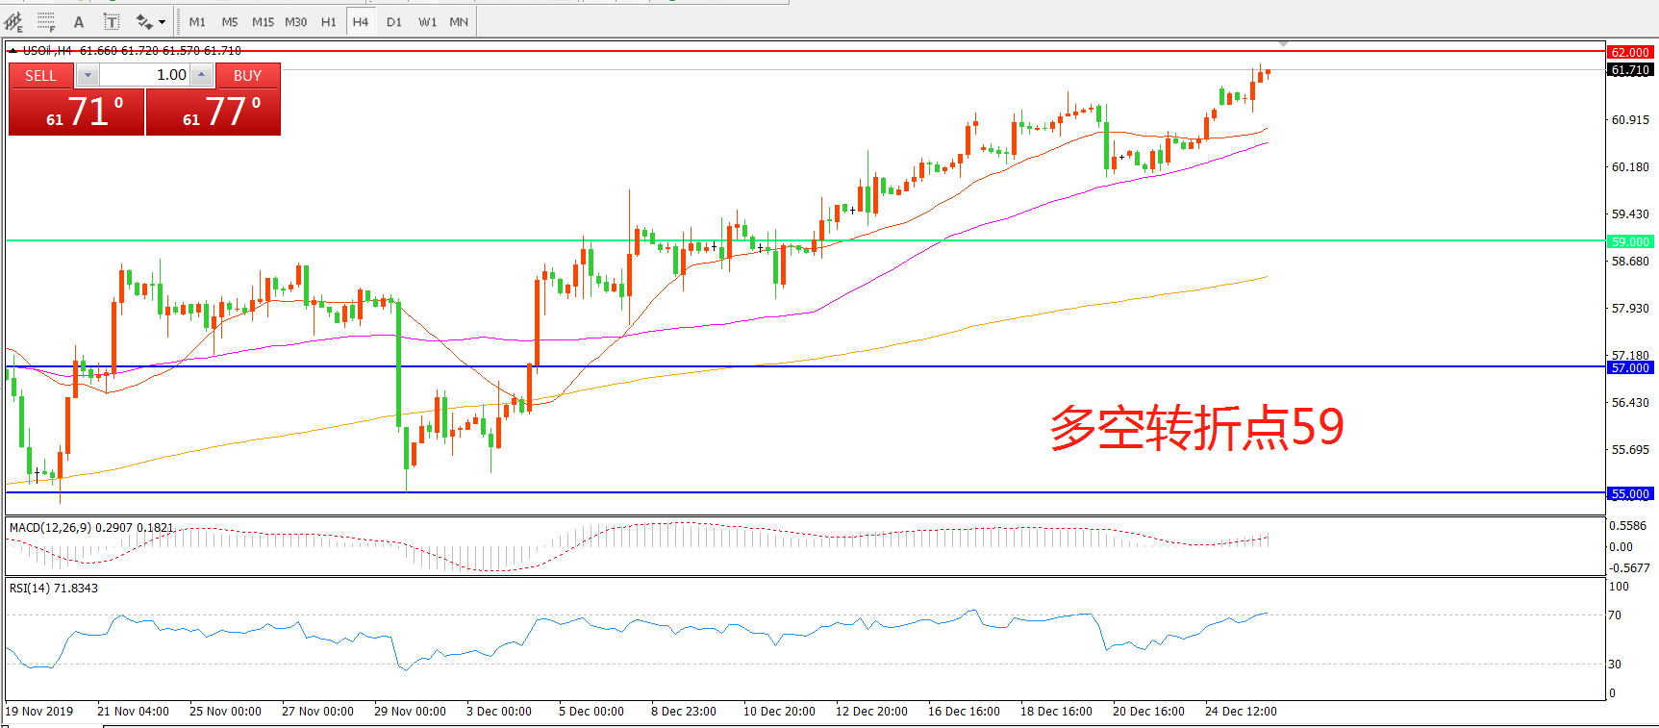The image size is (1659, 728).
Task: Click the red 62.000 price level label
Action: click(1629, 52)
